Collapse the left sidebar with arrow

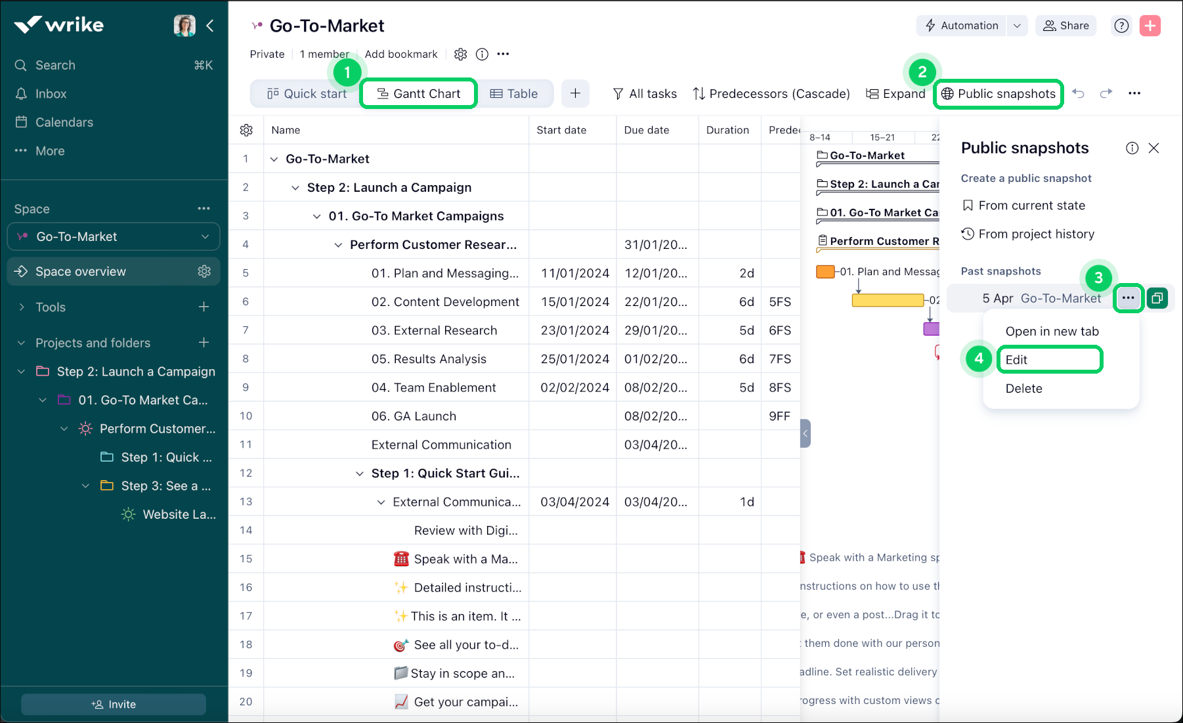click(210, 26)
